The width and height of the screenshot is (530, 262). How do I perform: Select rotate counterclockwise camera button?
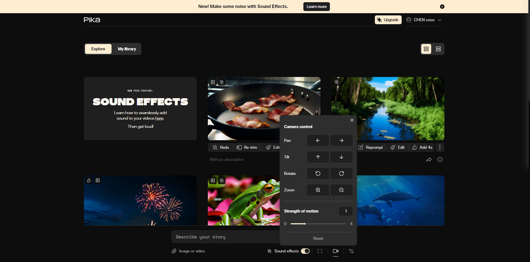coord(318,173)
